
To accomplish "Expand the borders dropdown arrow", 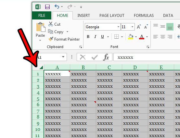I will click(x=122, y=37).
